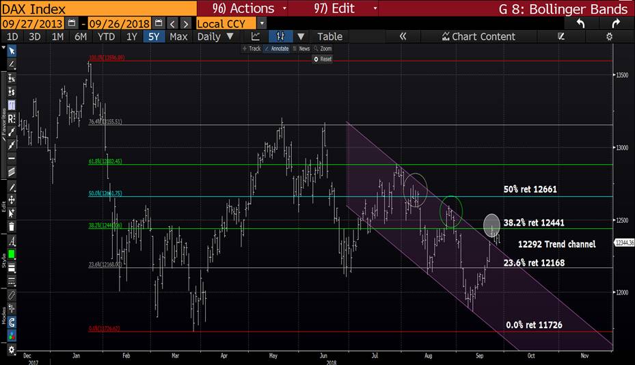Choose the add-select cursor tool
The height and width of the screenshot is (365, 635).
point(12,213)
